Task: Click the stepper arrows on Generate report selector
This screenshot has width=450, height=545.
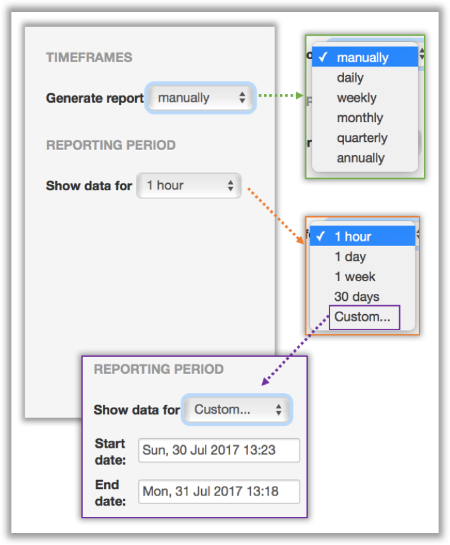Action: click(x=243, y=98)
